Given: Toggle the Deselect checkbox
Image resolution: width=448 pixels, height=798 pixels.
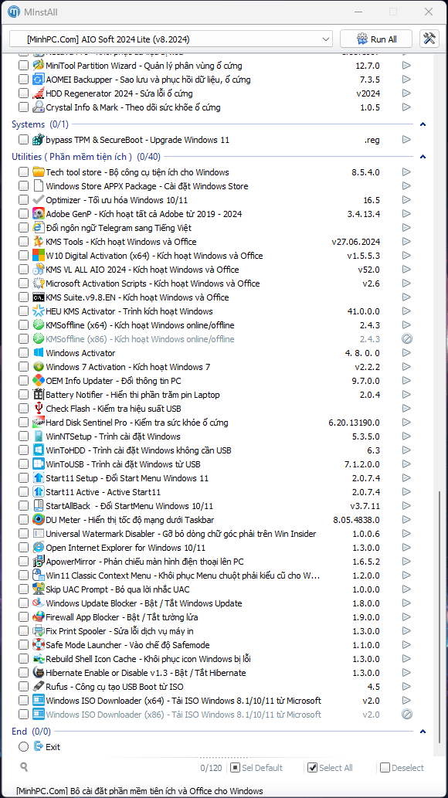Looking at the screenshot, I should tap(385, 767).
